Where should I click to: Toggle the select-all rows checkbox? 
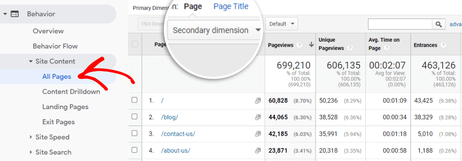pos(135,44)
